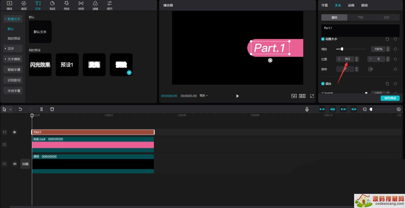405x208 pixels.
Task: Enter fullscreen preview in player
Action: click(x=312, y=96)
